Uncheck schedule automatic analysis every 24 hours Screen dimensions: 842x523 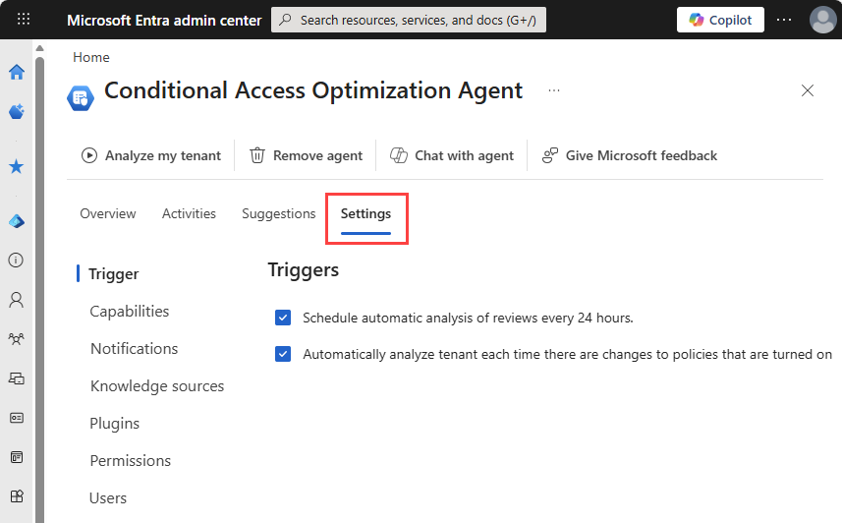click(x=283, y=318)
